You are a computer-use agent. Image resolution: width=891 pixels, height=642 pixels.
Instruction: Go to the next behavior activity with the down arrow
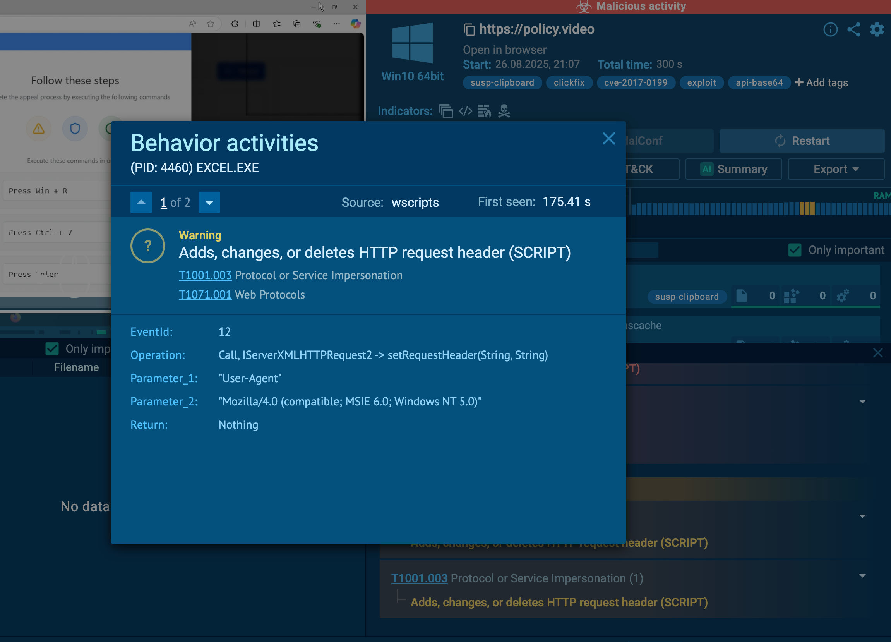coord(209,203)
